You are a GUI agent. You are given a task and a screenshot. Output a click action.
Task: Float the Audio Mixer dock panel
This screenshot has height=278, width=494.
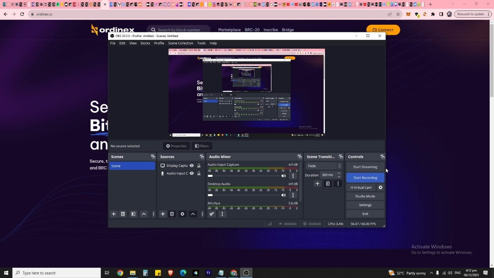coord(299,157)
